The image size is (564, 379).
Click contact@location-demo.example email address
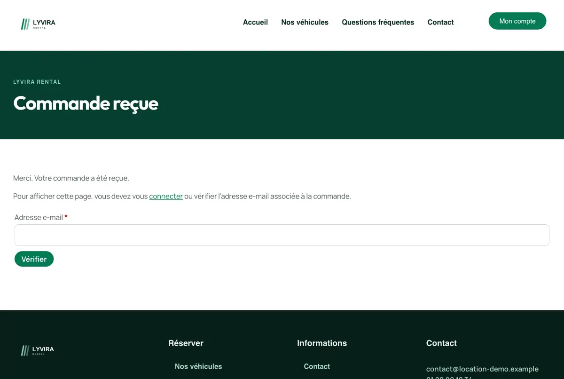tap(482, 369)
